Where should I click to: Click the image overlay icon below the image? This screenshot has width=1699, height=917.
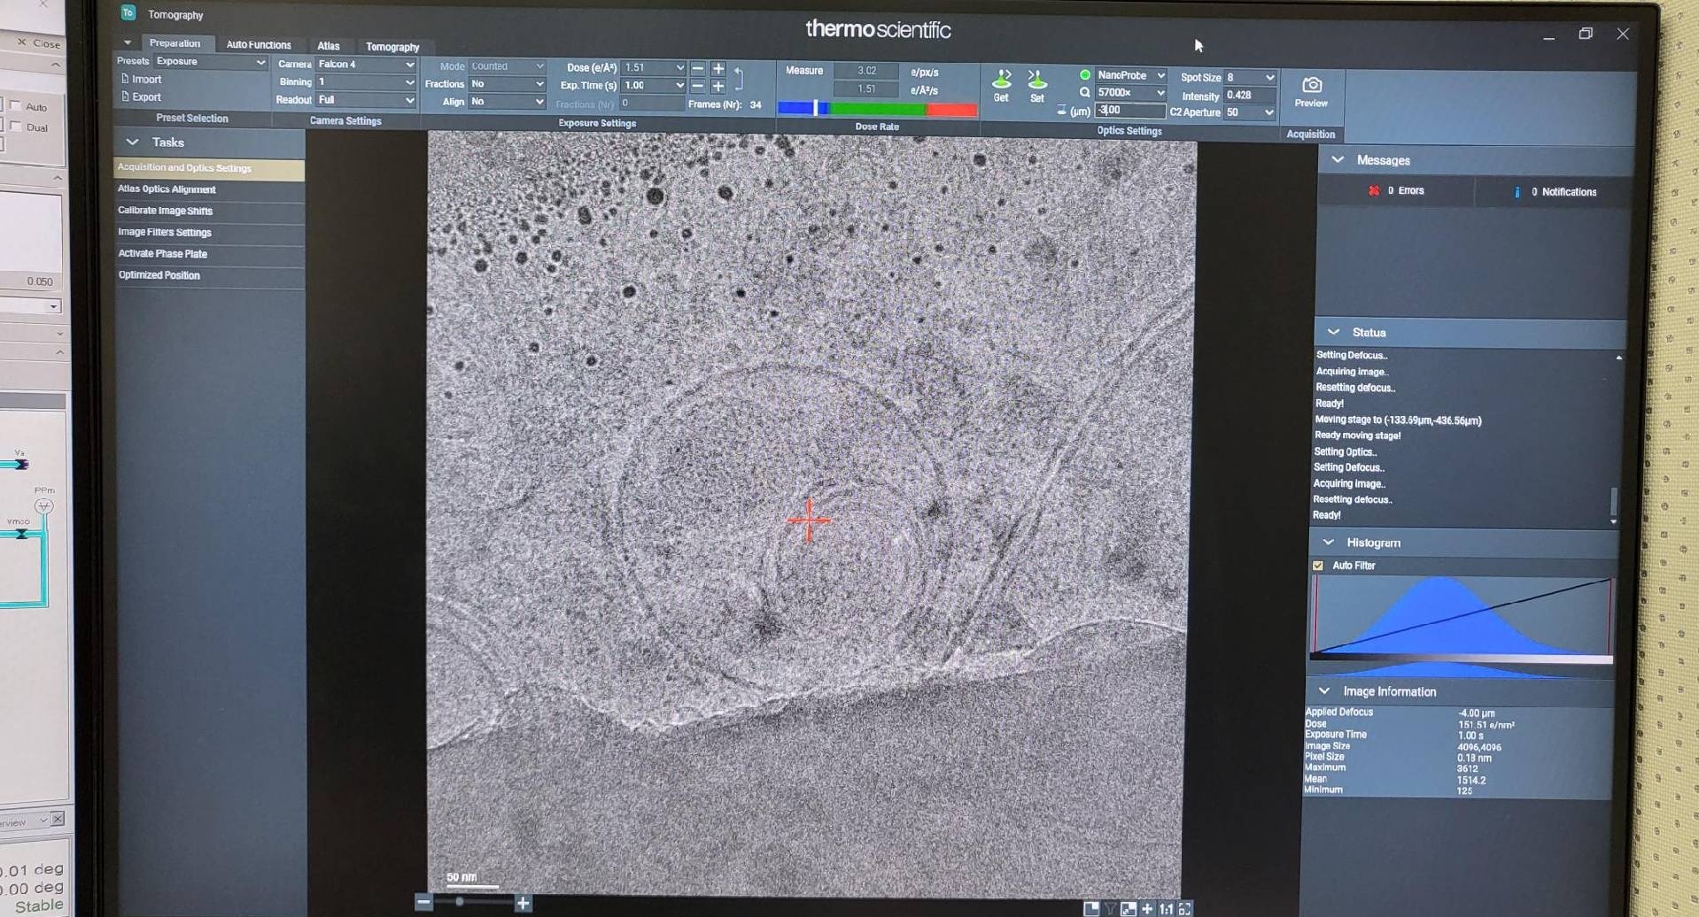tap(1129, 909)
